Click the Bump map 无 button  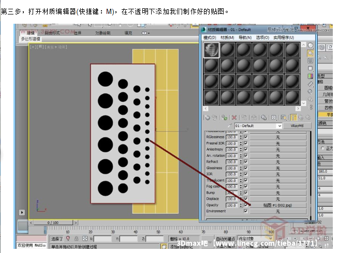[x=277, y=193]
